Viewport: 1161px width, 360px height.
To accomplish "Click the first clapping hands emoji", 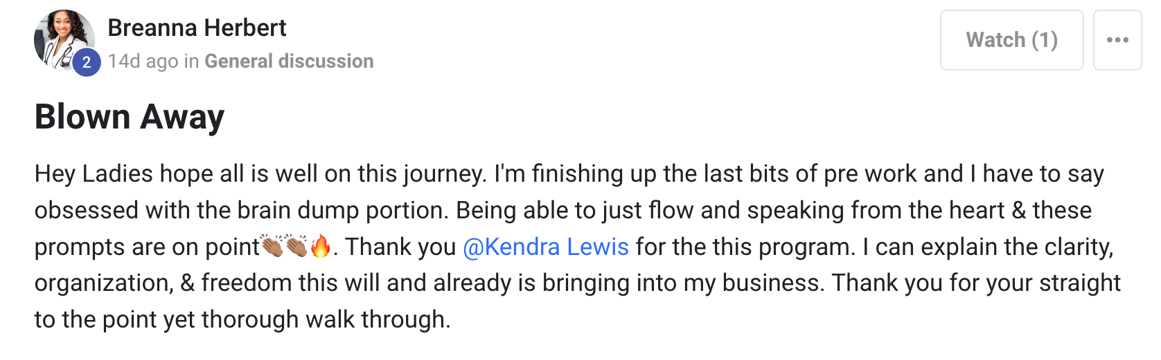I will (x=272, y=246).
